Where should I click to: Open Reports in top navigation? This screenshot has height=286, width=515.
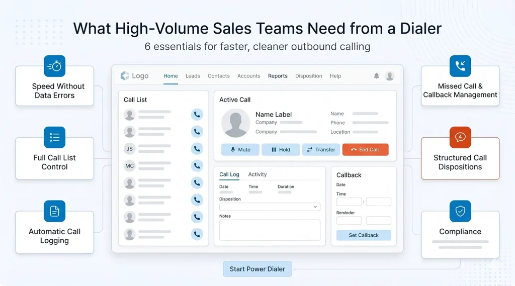[278, 76]
